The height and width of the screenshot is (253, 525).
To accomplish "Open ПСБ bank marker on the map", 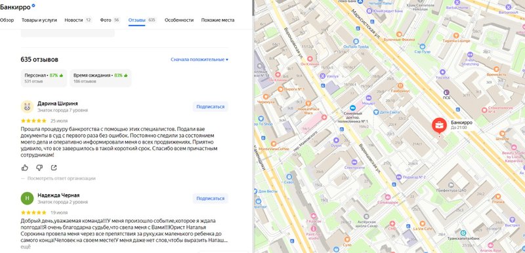I will [446, 92].
